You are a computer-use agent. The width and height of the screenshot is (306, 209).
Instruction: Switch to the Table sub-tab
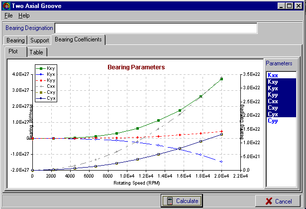(36, 52)
